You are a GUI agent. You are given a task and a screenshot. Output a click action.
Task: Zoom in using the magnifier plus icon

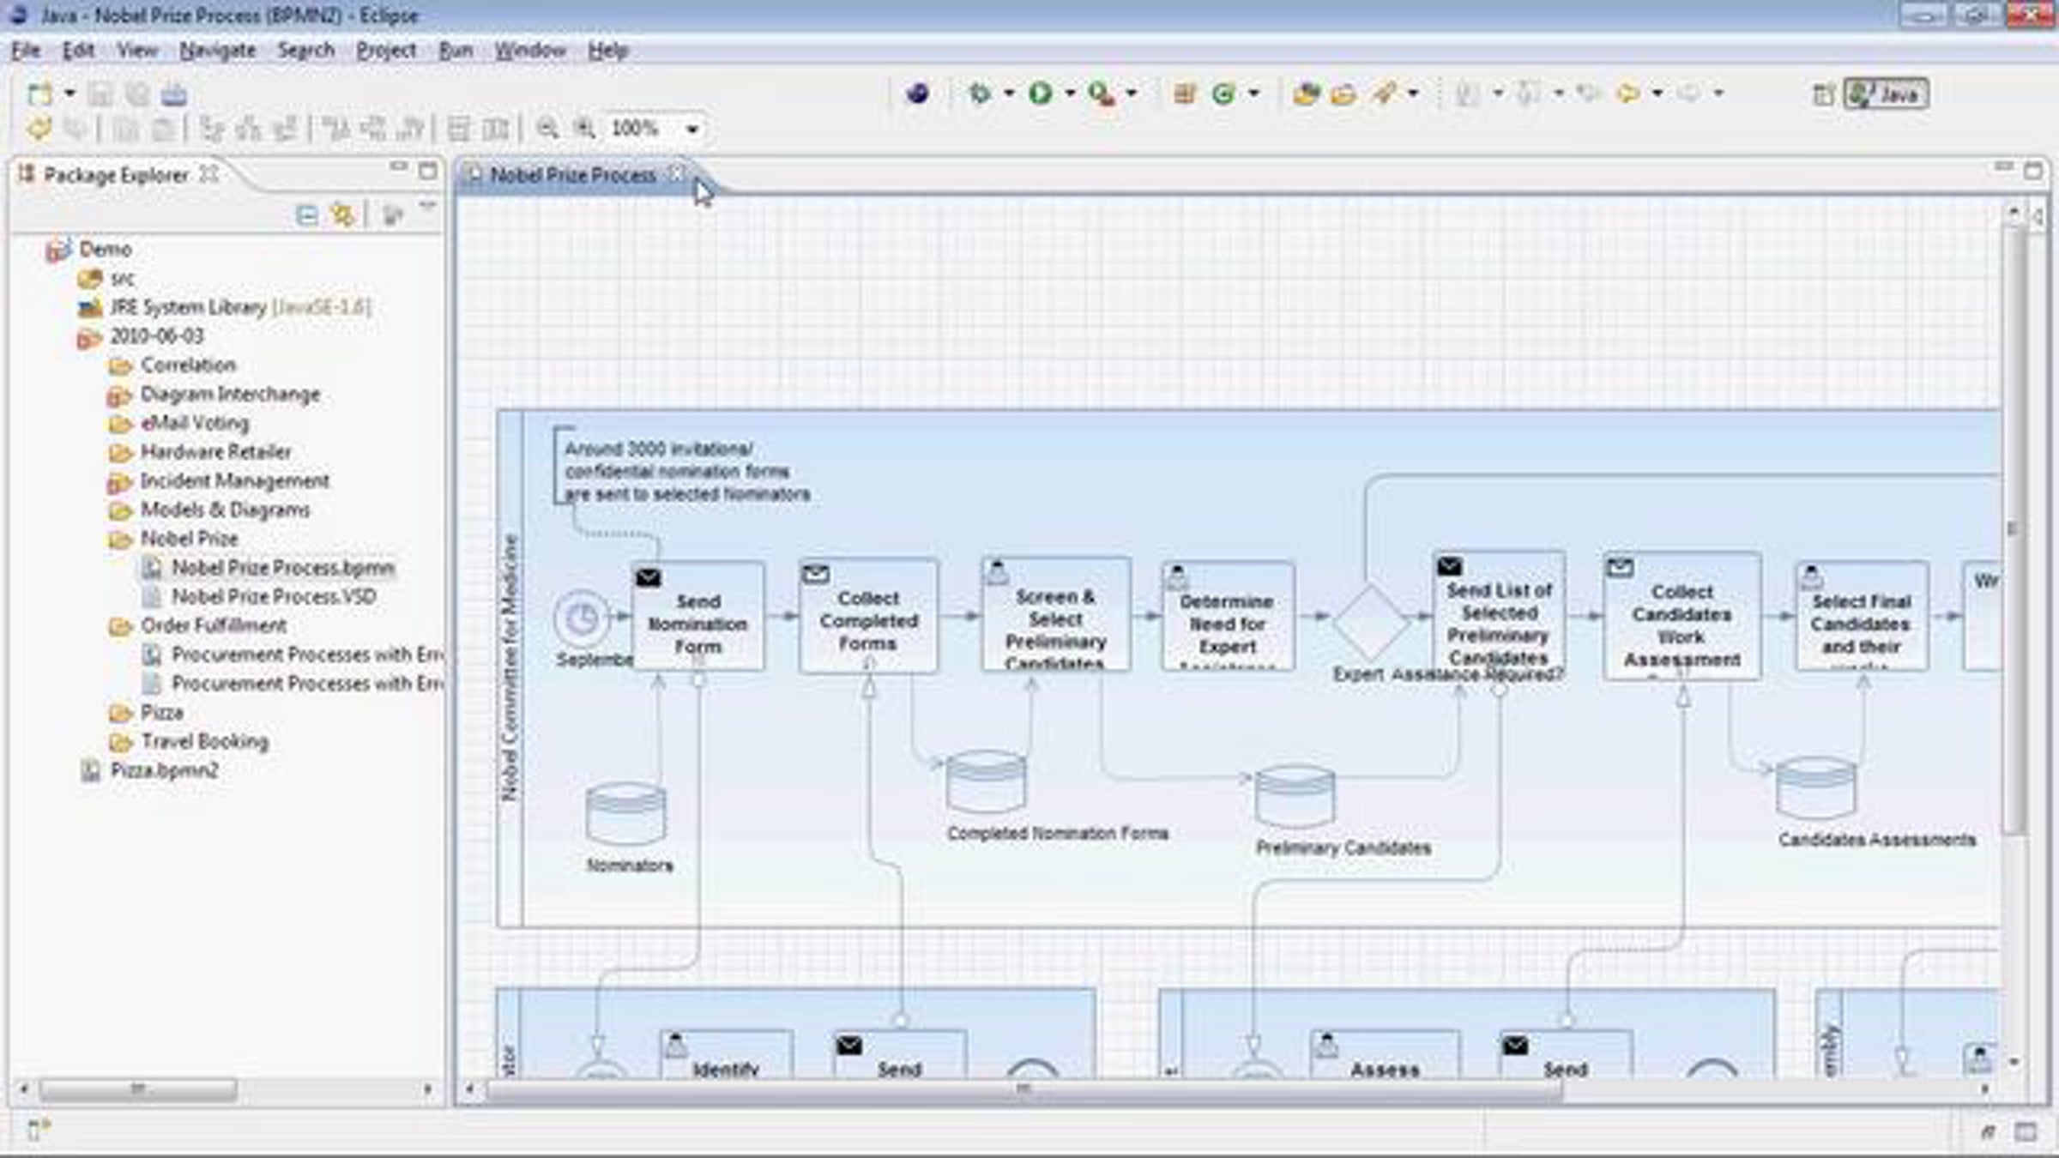[584, 129]
